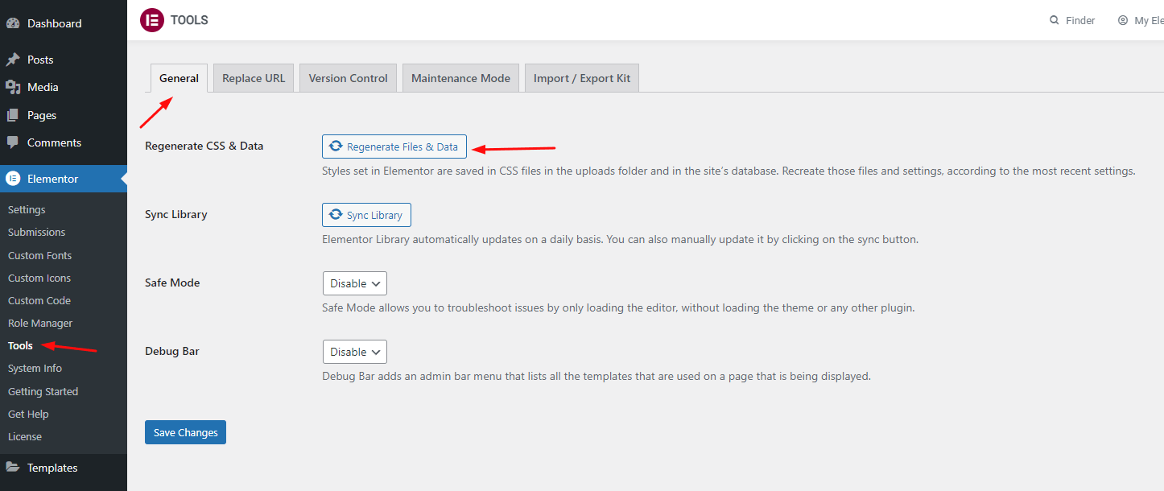Open Getting Started submenu link
The width and height of the screenshot is (1164, 491).
pyautogui.click(x=43, y=391)
